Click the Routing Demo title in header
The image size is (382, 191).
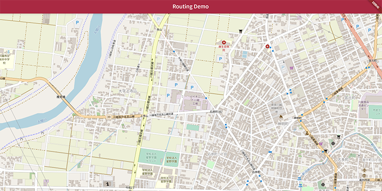click(190, 7)
